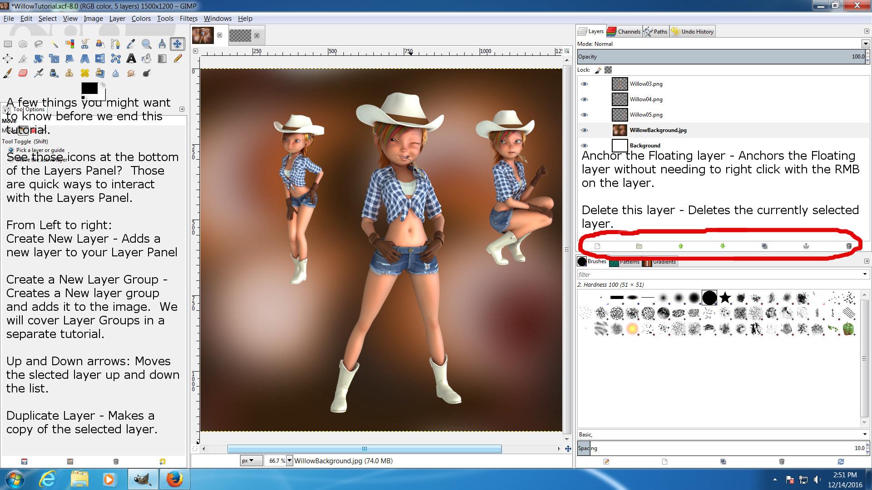Switch to the Undo History tab
Viewport: 872px width, 490px height.
[x=693, y=31]
